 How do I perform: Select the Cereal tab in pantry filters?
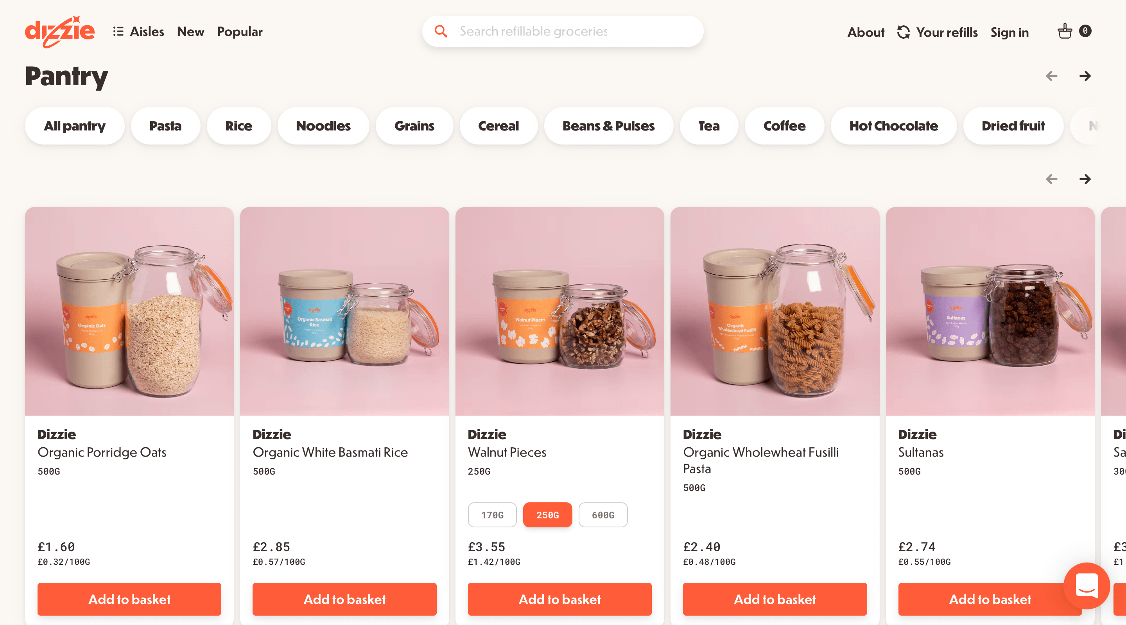pos(498,125)
